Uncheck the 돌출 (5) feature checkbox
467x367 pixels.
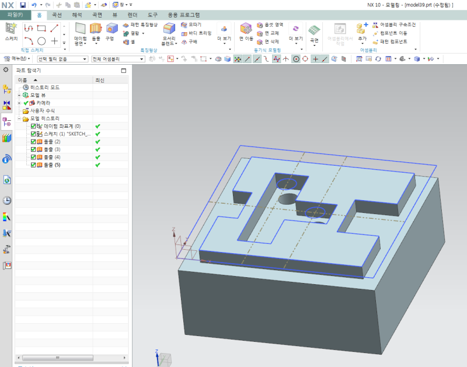(33, 165)
